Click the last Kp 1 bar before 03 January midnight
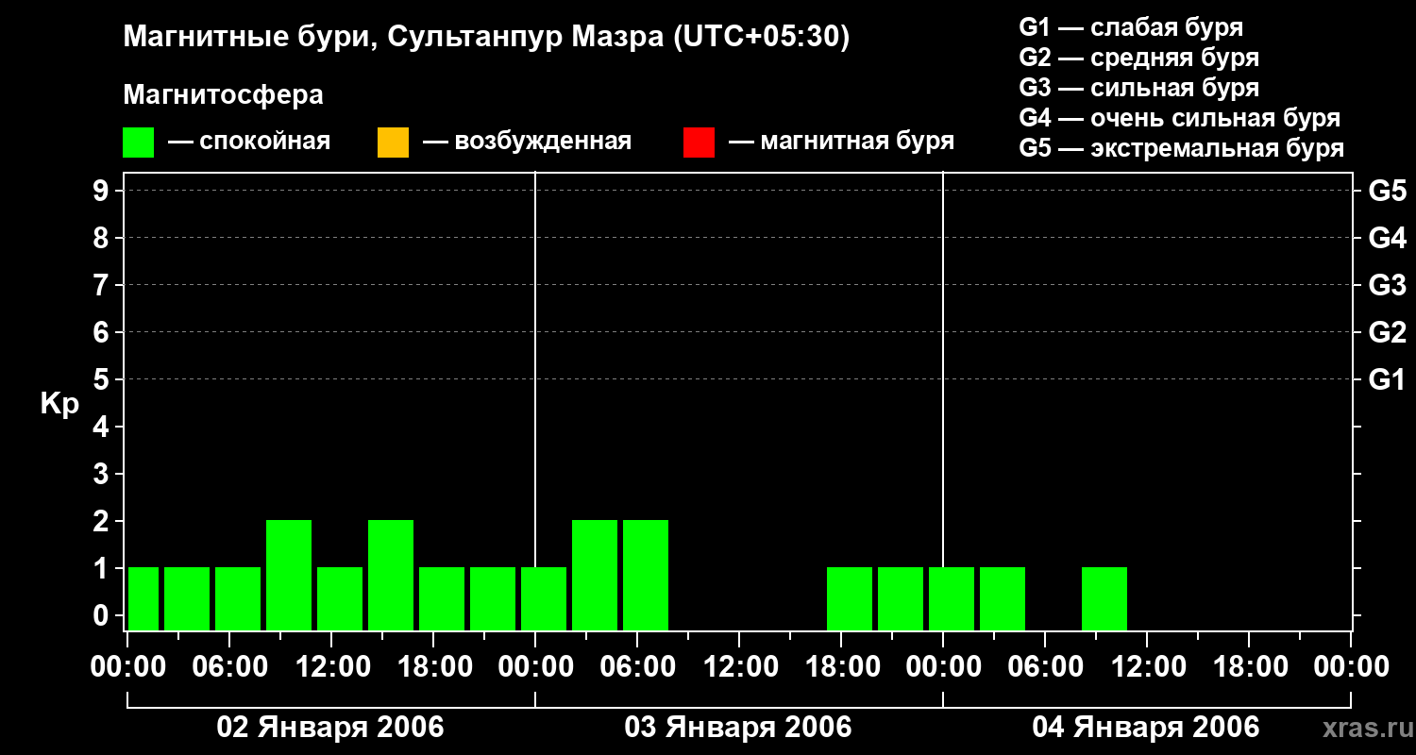 pos(493,598)
